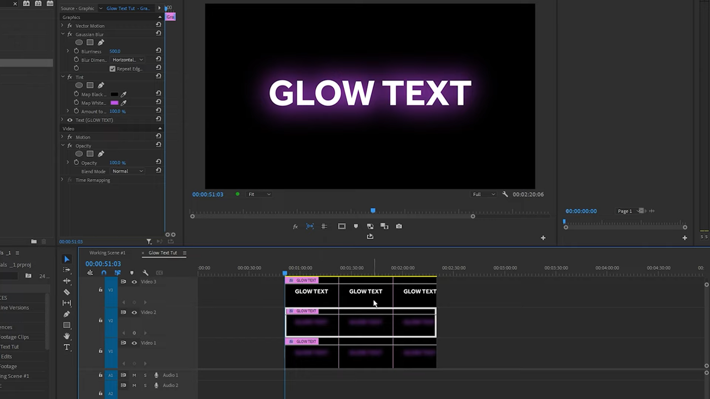Screen dimensions: 710x399
Task: Click Source - Graphic tab header
Action: [x=78, y=8]
